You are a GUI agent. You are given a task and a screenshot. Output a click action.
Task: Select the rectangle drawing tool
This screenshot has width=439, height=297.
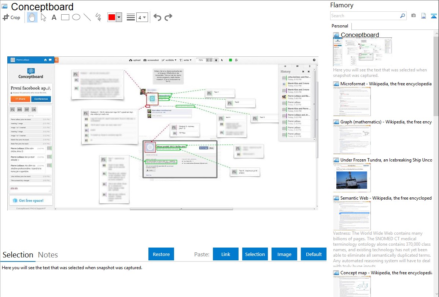point(65,17)
